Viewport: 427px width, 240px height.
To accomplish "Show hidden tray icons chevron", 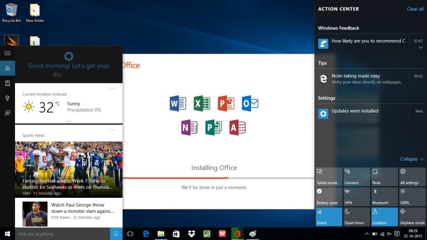I will tap(367, 234).
